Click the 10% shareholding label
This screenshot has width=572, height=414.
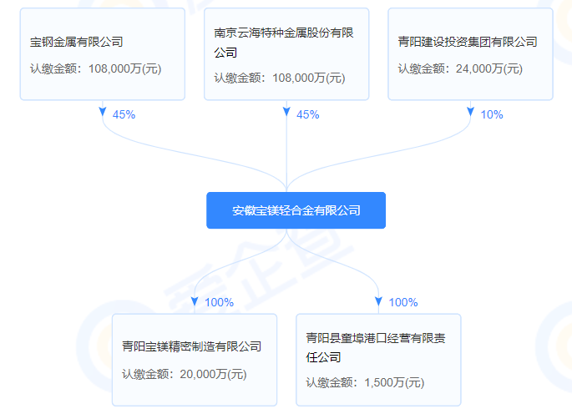492,114
